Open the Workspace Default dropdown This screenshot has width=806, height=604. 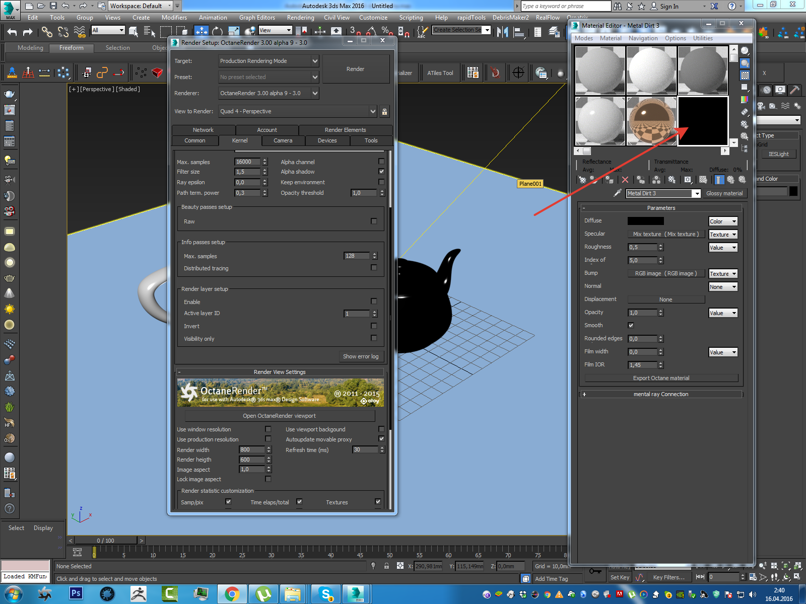pos(141,6)
